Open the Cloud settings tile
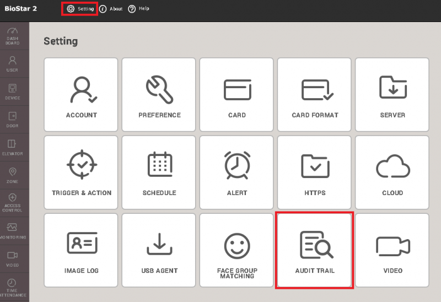Screen dimensions: 441x302 pyautogui.click(x=392, y=172)
